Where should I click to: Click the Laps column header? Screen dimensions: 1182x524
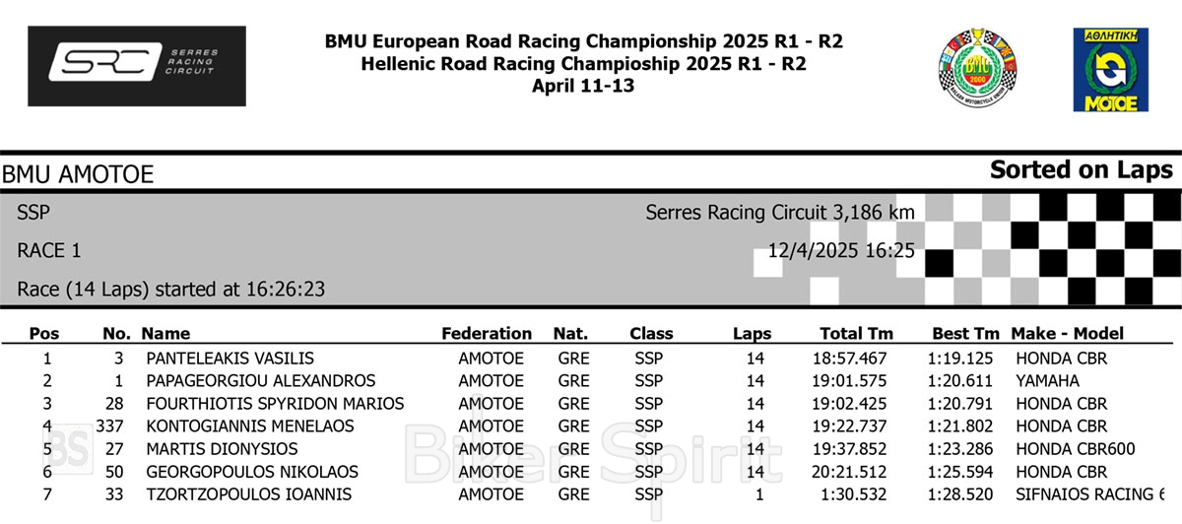[x=752, y=334]
